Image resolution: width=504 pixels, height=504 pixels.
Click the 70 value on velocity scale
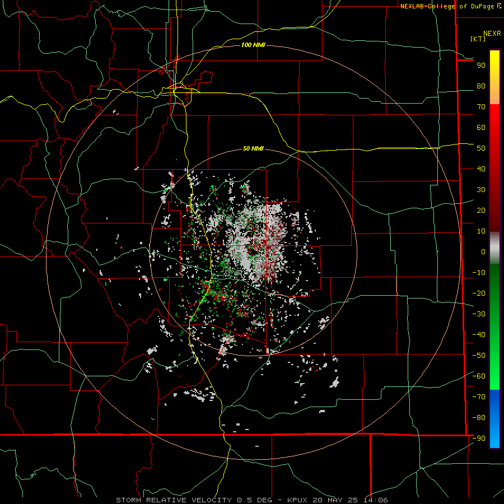point(481,107)
